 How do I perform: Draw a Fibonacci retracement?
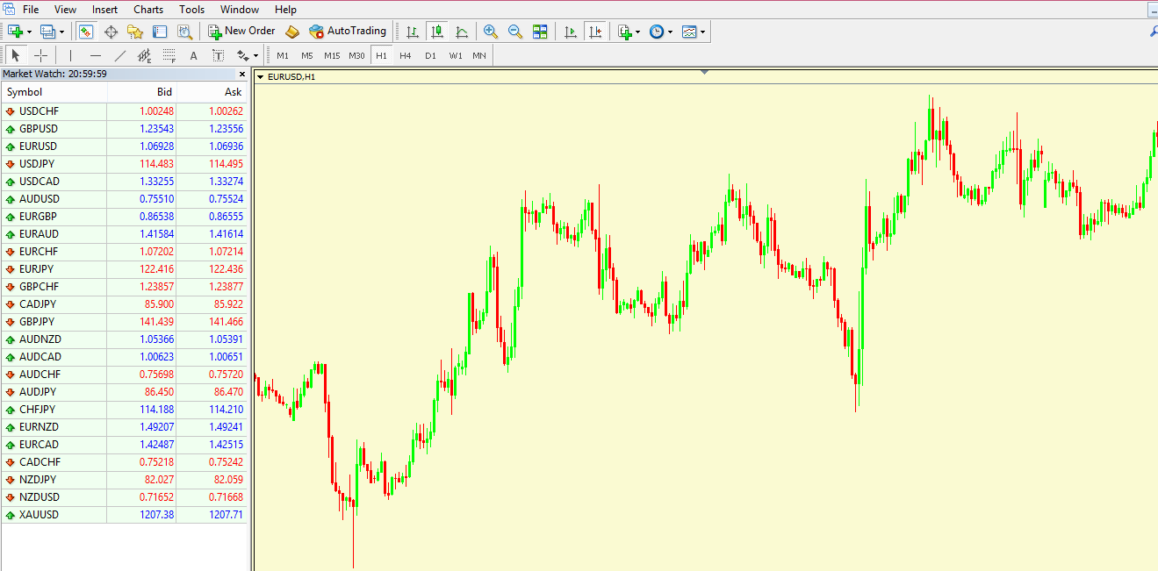(168, 54)
